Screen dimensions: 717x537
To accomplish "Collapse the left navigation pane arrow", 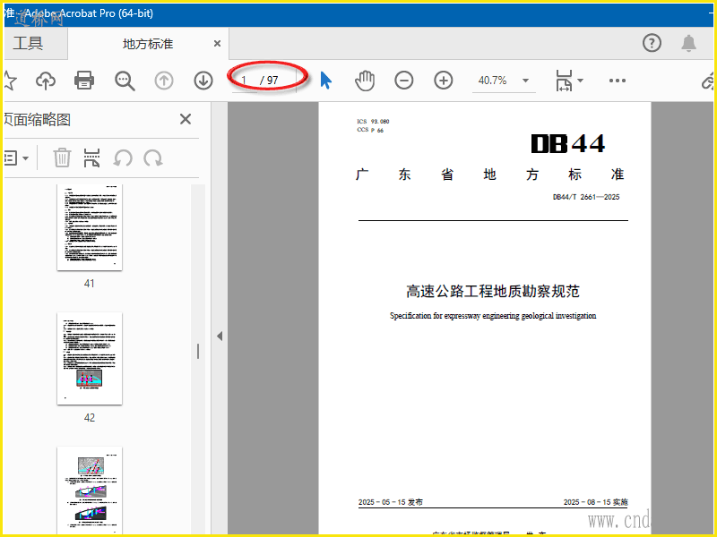I will click(x=220, y=337).
